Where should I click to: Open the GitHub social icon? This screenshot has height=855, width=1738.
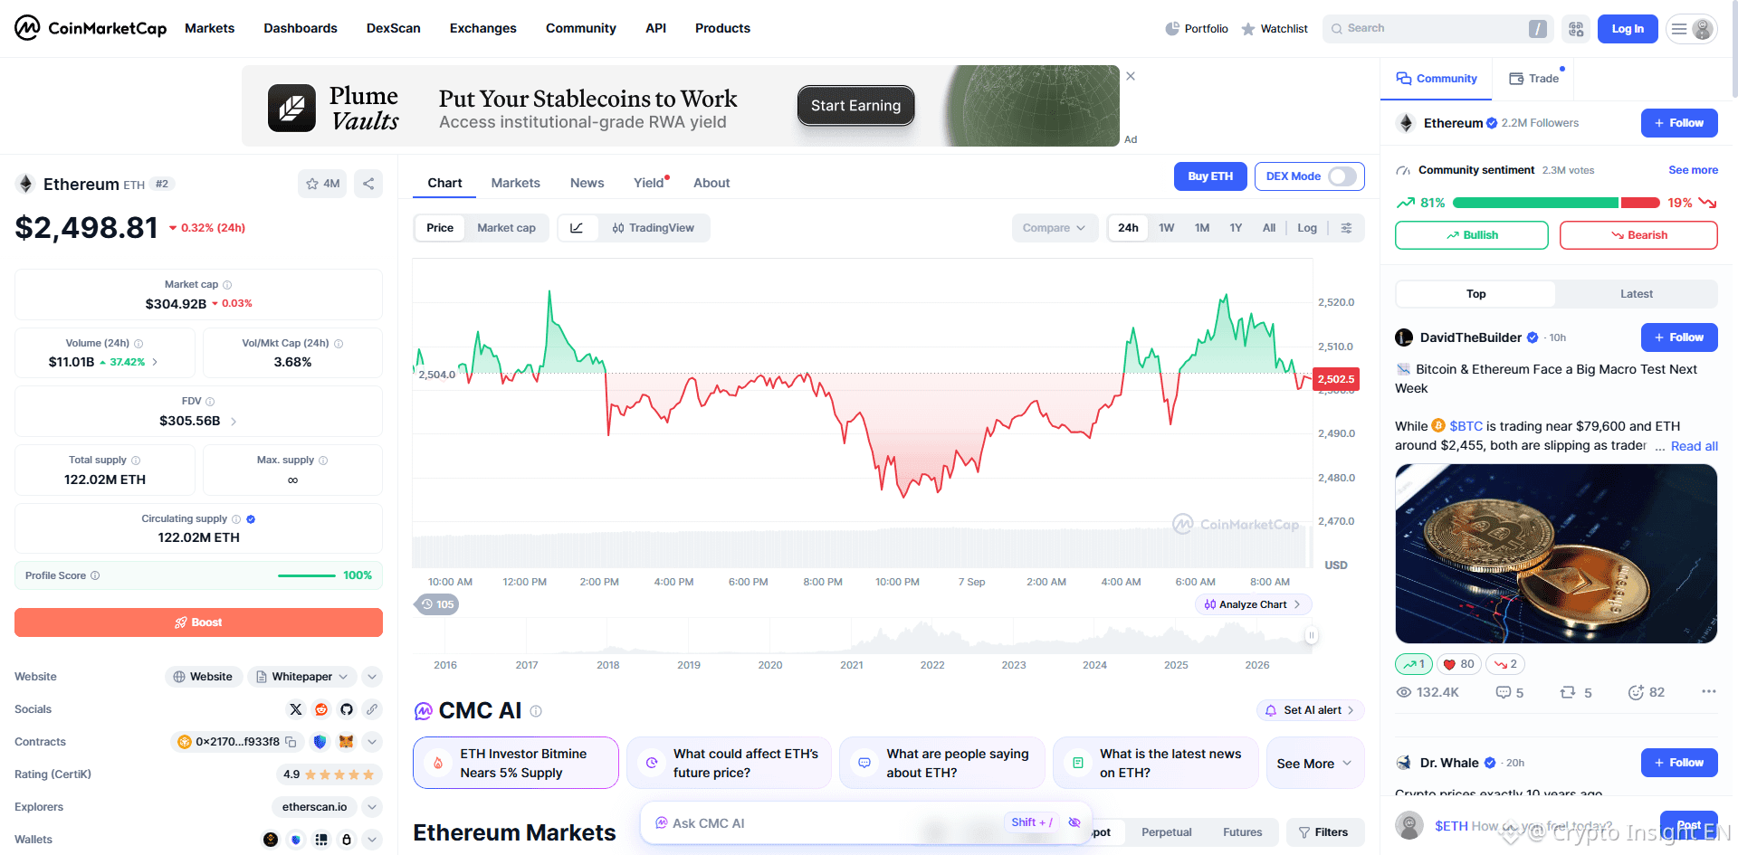(347, 709)
